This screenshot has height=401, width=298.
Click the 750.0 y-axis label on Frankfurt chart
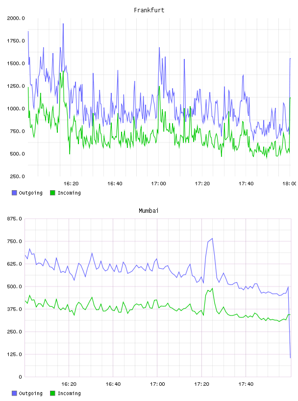coord(17,131)
